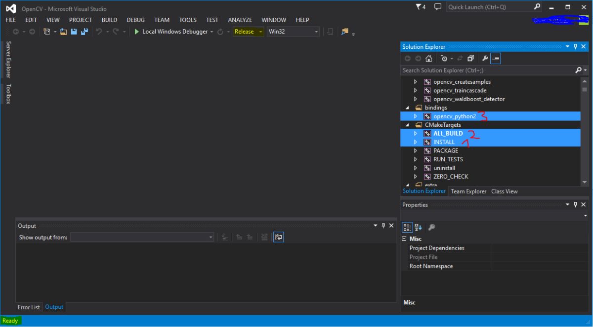Switch to the Team Explorer tab
Image resolution: width=593 pixels, height=327 pixels.
coord(468,191)
